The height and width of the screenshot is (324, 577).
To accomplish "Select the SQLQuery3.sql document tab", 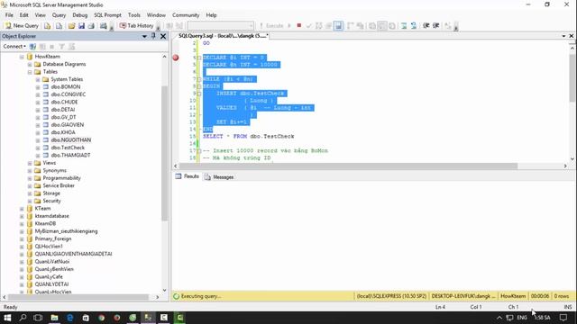I will pyautogui.click(x=224, y=36).
